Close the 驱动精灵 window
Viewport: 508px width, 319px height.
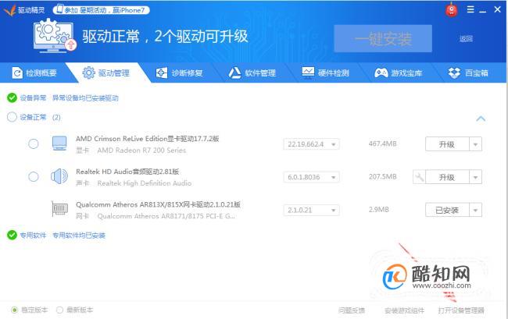497,9
